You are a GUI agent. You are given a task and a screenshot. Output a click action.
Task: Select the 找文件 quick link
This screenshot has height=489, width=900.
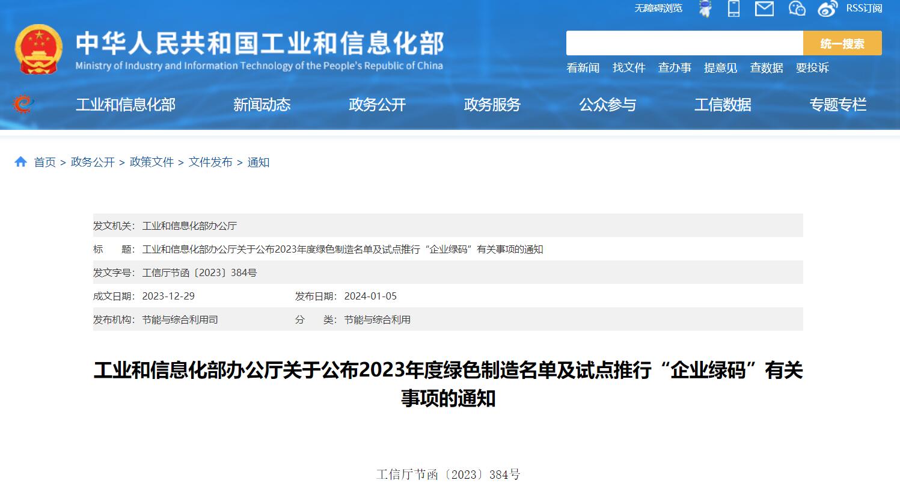(x=629, y=68)
